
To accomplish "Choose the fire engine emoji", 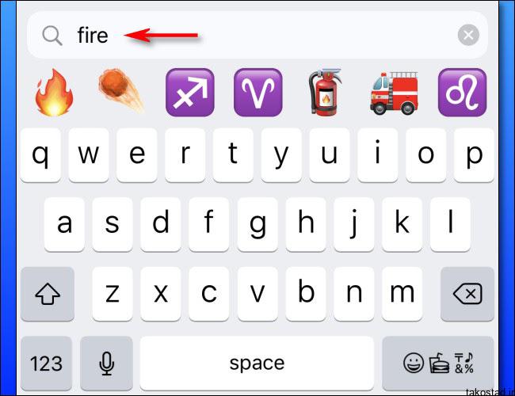I will 394,93.
